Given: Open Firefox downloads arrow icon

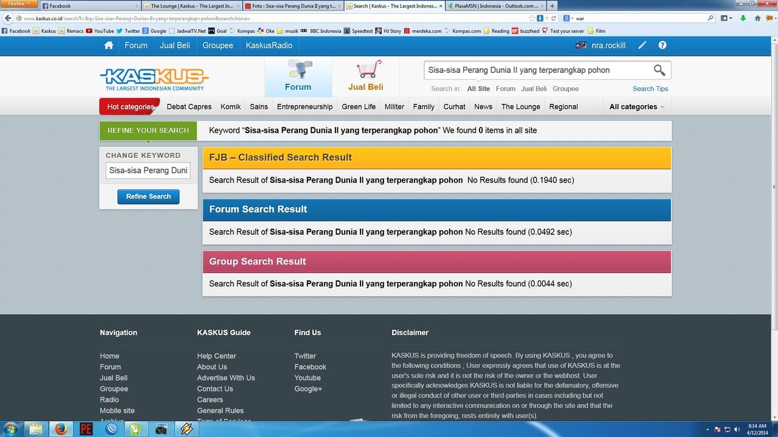Looking at the screenshot, I should click(x=743, y=18).
